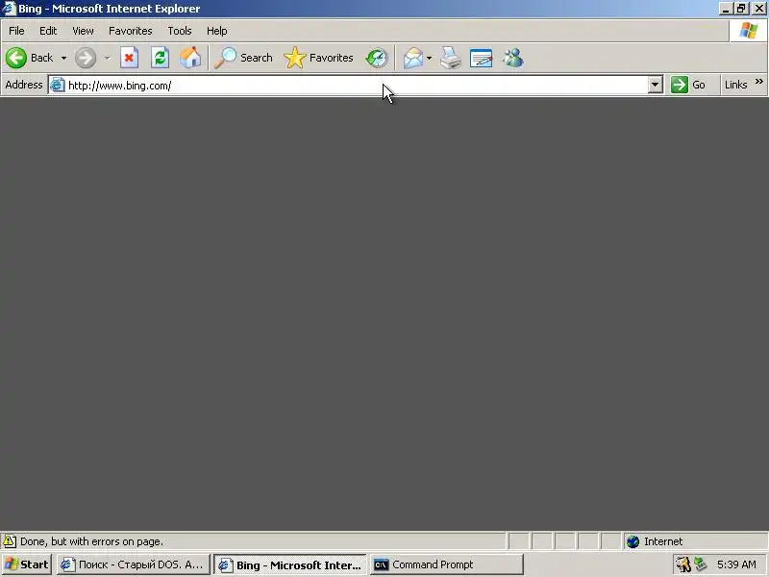Open Messenger with the people icon
This screenshot has width=769, height=577.
[513, 58]
